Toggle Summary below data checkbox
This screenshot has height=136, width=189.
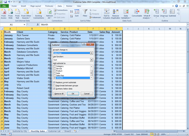(54, 89)
